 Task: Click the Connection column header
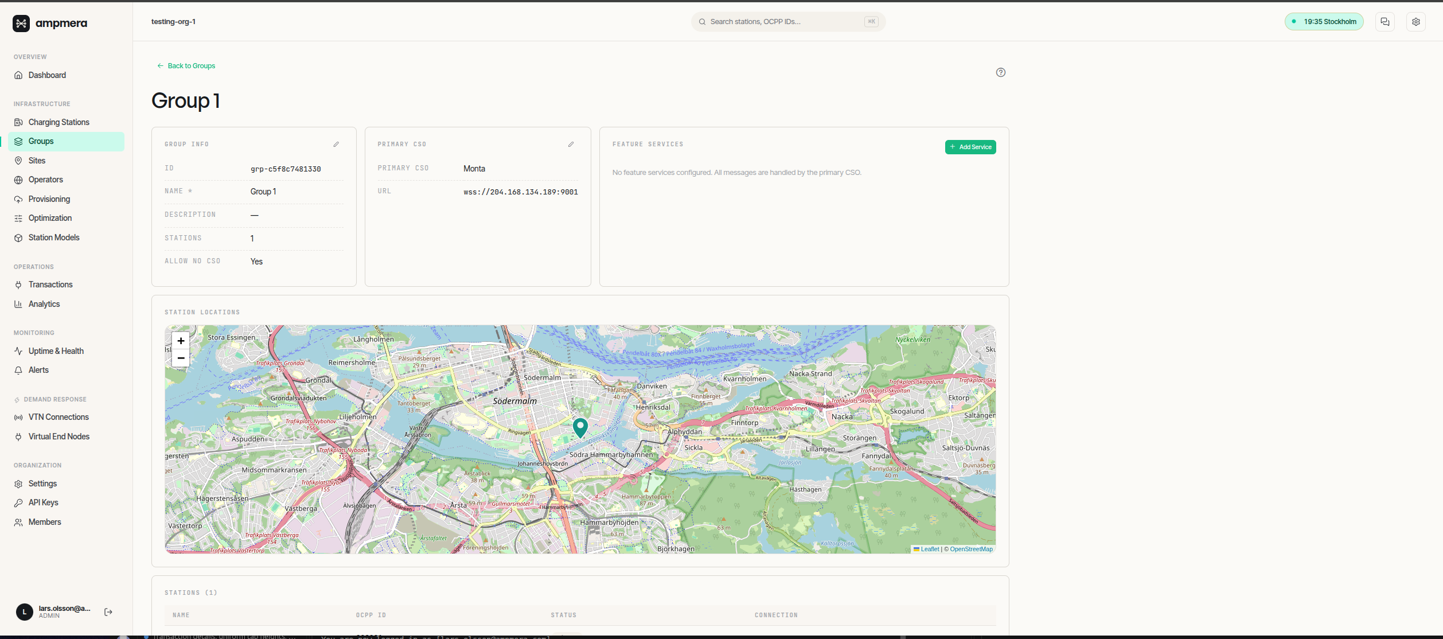point(776,615)
